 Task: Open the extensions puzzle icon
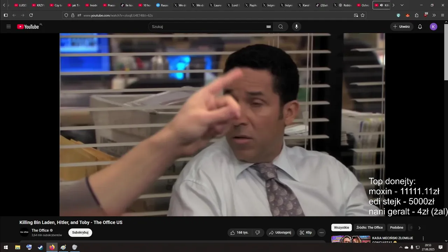tap(416, 15)
